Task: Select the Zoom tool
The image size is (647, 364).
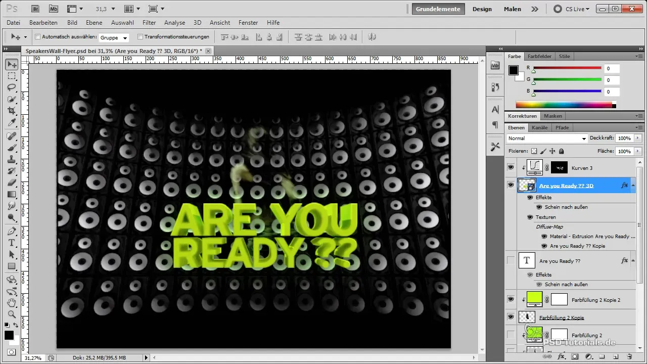Action: [x=12, y=314]
